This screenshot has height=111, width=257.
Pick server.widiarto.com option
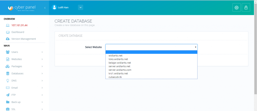[151, 70]
